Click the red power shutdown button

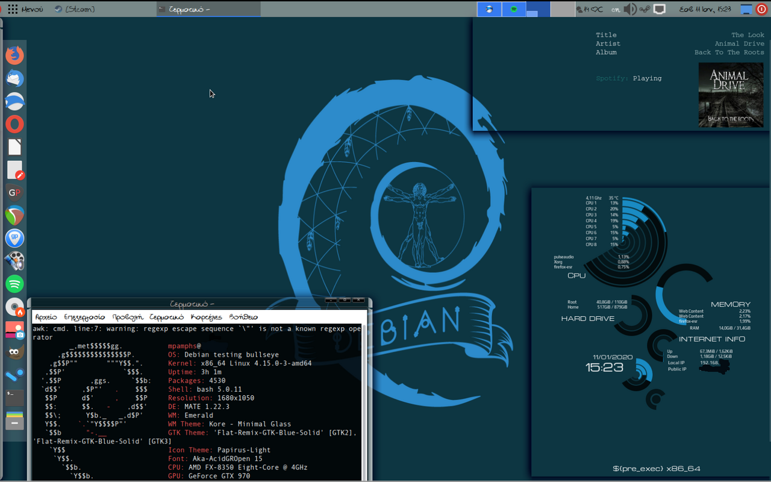coord(762,9)
